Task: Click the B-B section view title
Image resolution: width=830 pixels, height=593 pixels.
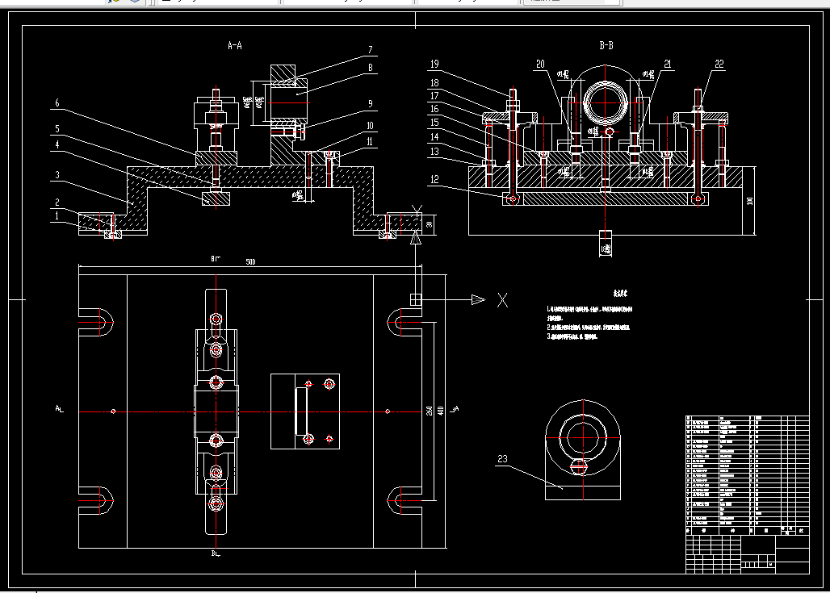Action: coord(606,45)
